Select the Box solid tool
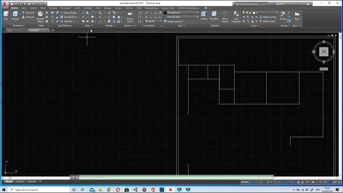 [x=6, y=16]
